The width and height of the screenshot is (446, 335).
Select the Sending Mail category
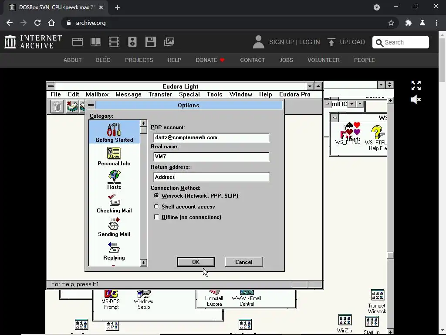(x=114, y=227)
